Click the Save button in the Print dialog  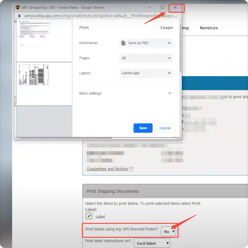coord(143,128)
